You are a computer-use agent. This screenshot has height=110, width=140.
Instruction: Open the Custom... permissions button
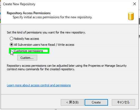click(x=27, y=58)
